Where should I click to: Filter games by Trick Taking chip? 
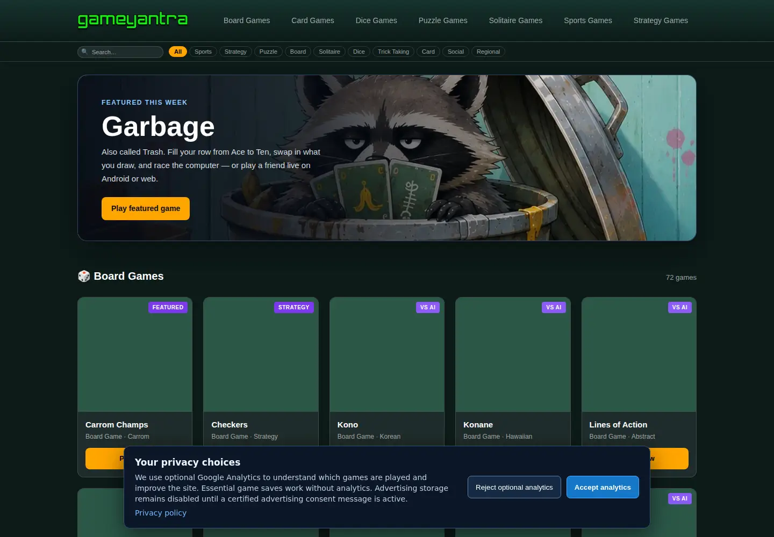pyautogui.click(x=393, y=52)
